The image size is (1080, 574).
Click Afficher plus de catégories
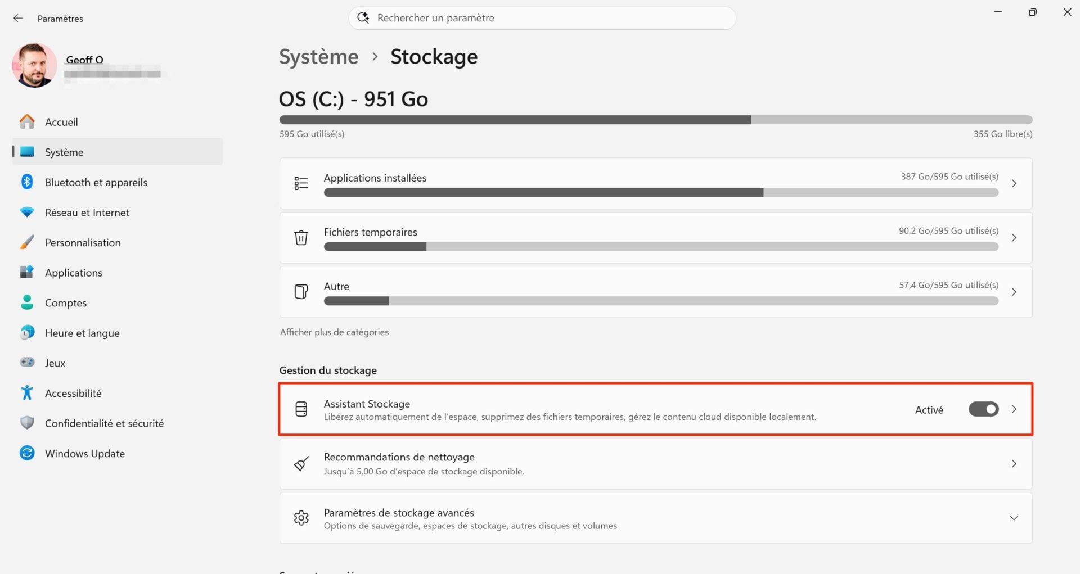(334, 332)
